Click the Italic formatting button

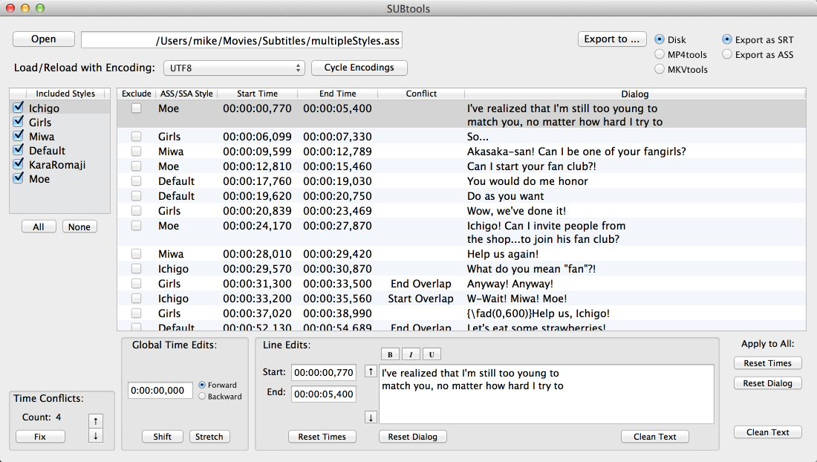[411, 354]
